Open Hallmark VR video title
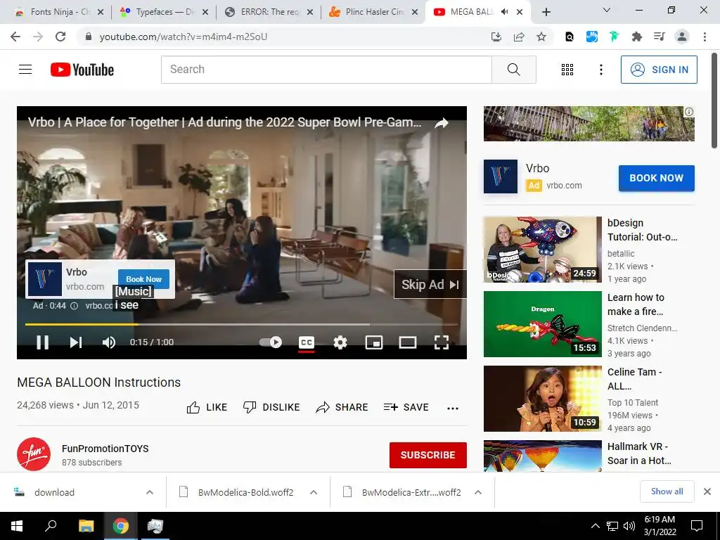The image size is (720, 540). coord(639,454)
